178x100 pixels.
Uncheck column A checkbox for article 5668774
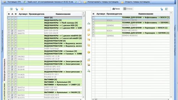pyautogui.click(x=12, y=31)
